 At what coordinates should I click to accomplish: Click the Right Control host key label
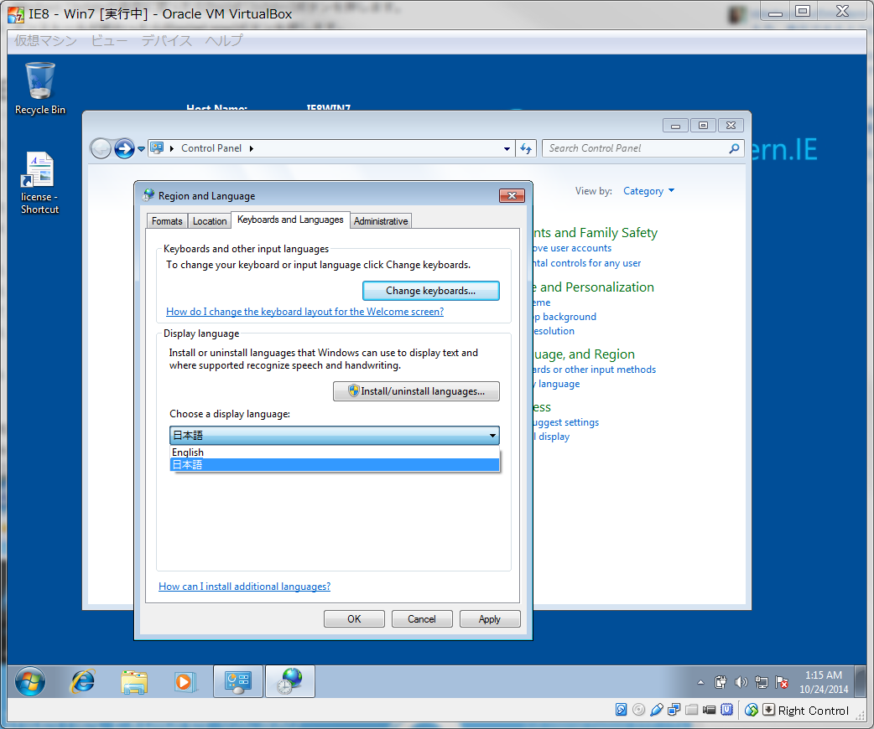[814, 710]
